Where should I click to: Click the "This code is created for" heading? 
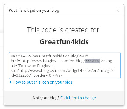[x=63, y=30]
